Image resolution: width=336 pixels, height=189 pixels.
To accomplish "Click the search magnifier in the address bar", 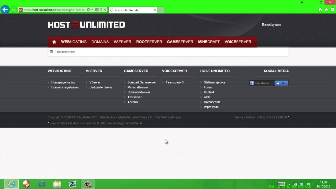I will tap(88, 10).
